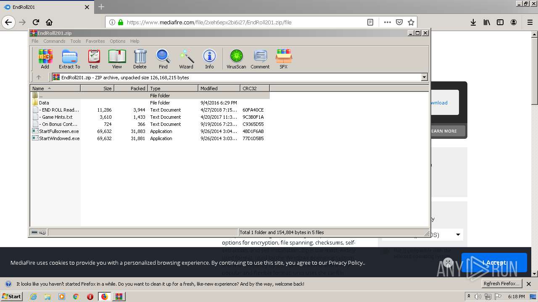Click the Delete trash can icon
The height and width of the screenshot is (302, 538).
pyautogui.click(x=140, y=59)
